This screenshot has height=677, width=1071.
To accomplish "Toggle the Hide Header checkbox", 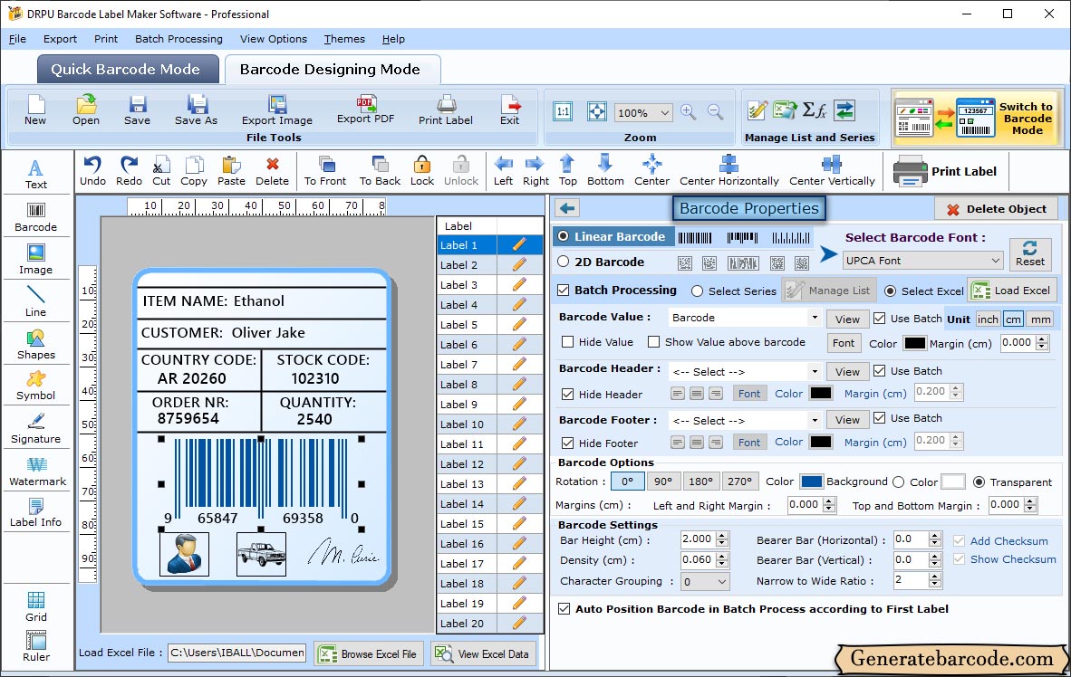I will pyautogui.click(x=567, y=394).
